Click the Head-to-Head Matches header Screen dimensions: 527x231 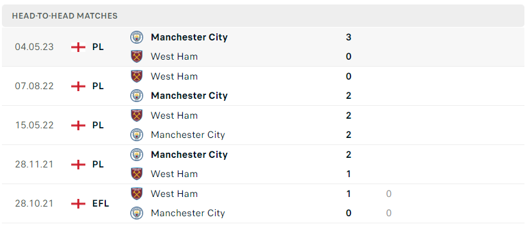tap(65, 16)
